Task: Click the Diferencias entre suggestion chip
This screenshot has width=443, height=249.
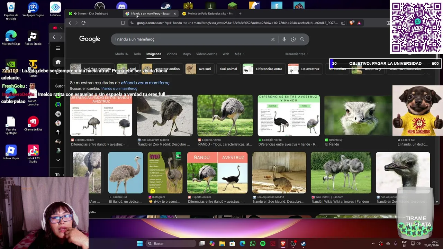Action: 264,69
